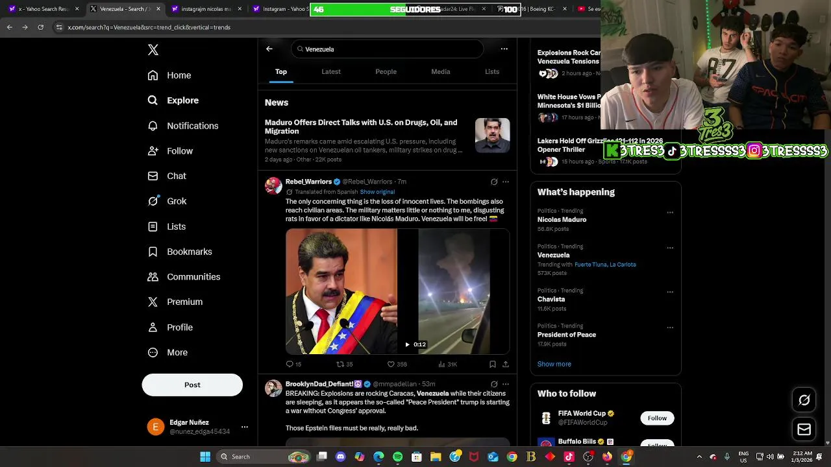Switch to the Latest tab
831x467 pixels.
(331, 71)
